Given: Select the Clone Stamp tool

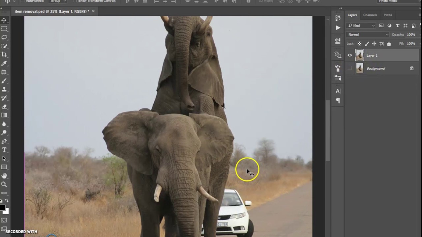Looking at the screenshot, I should click(x=4, y=89).
